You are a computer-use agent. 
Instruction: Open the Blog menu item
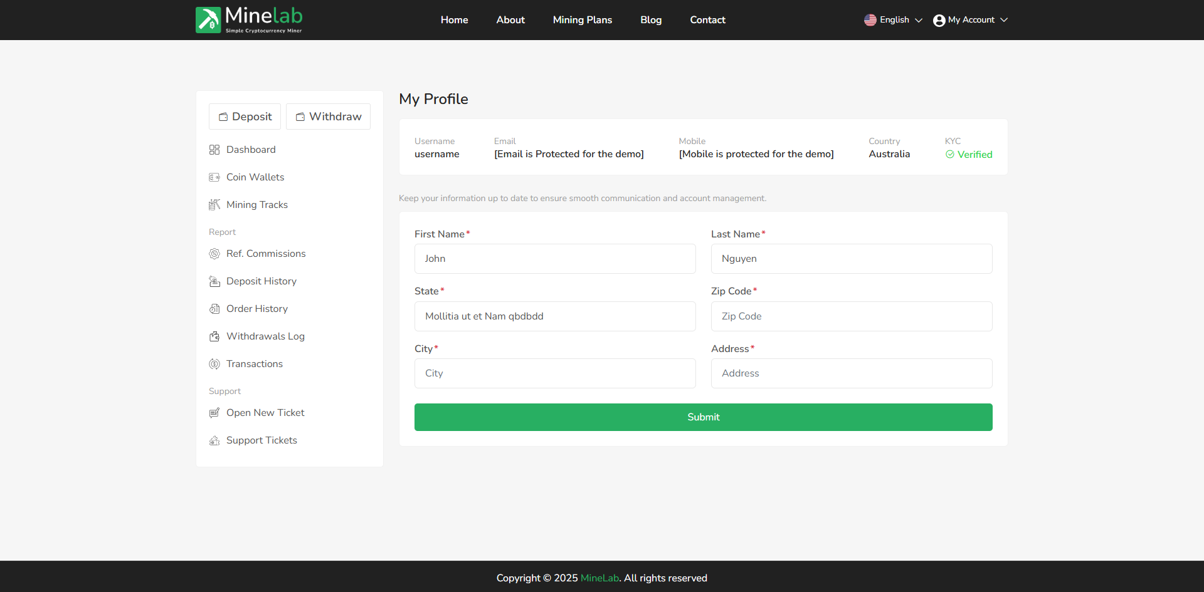(651, 20)
